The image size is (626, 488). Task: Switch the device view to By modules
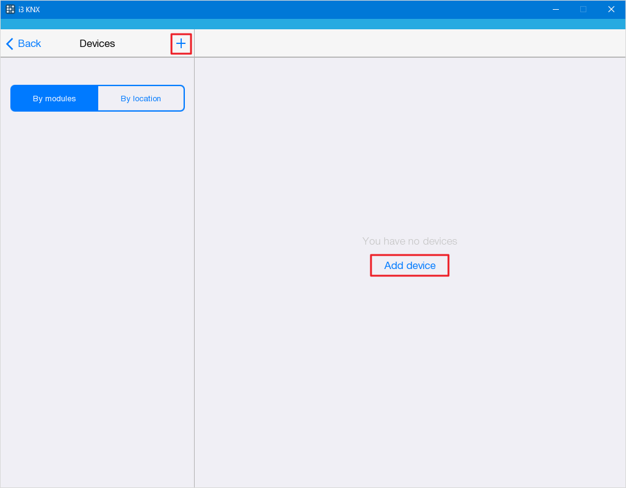(x=54, y=98)
